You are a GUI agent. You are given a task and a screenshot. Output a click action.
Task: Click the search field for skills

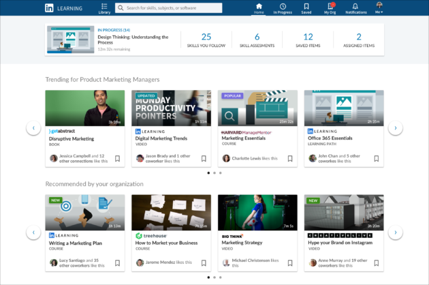point(169,8)
